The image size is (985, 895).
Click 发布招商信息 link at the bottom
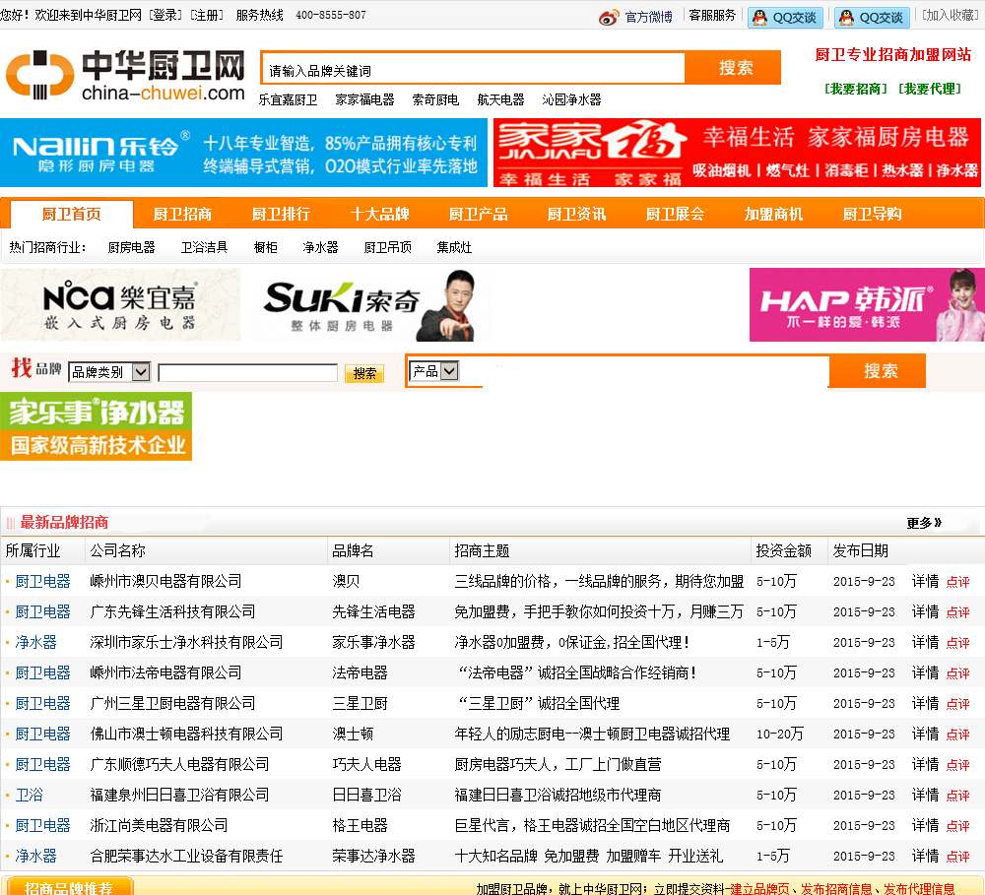836,889
